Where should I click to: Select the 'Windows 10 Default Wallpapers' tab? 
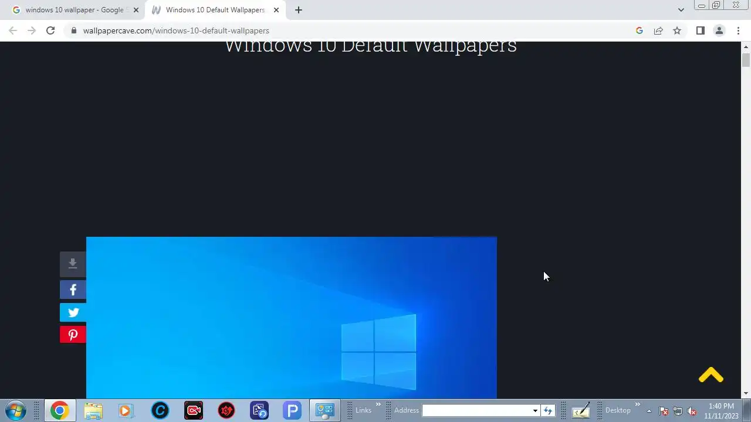[215, 10]
